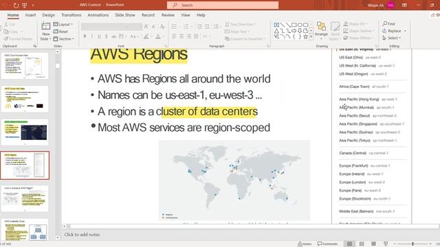The image size is (440, 247).
Task: Open Convert to SmartArt dropdown
Action: click(x=245, y=38)
